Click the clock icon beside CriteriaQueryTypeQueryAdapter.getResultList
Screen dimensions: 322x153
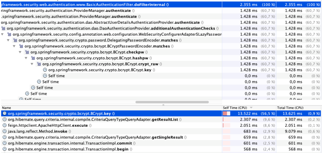[x=5, y=119]
